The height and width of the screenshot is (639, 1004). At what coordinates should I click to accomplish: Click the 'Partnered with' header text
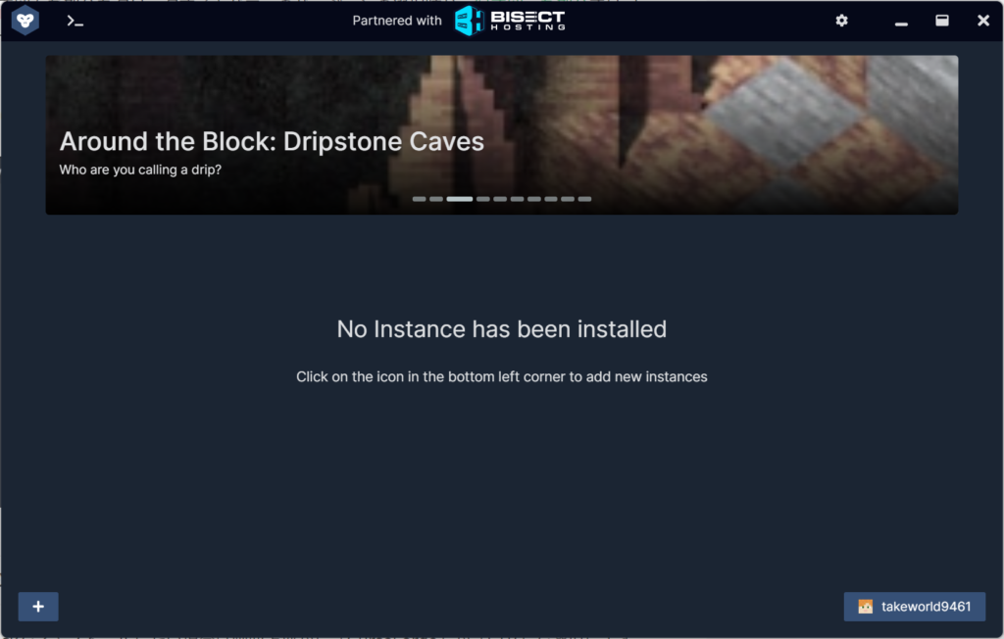point(397,21)
